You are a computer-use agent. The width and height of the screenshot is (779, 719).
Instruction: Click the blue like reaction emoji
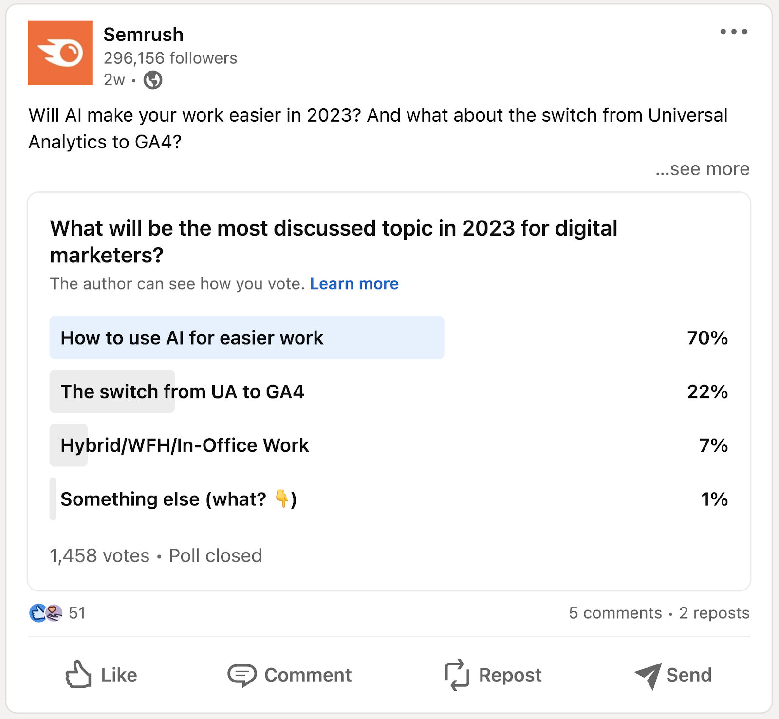[x=37, y=613]
